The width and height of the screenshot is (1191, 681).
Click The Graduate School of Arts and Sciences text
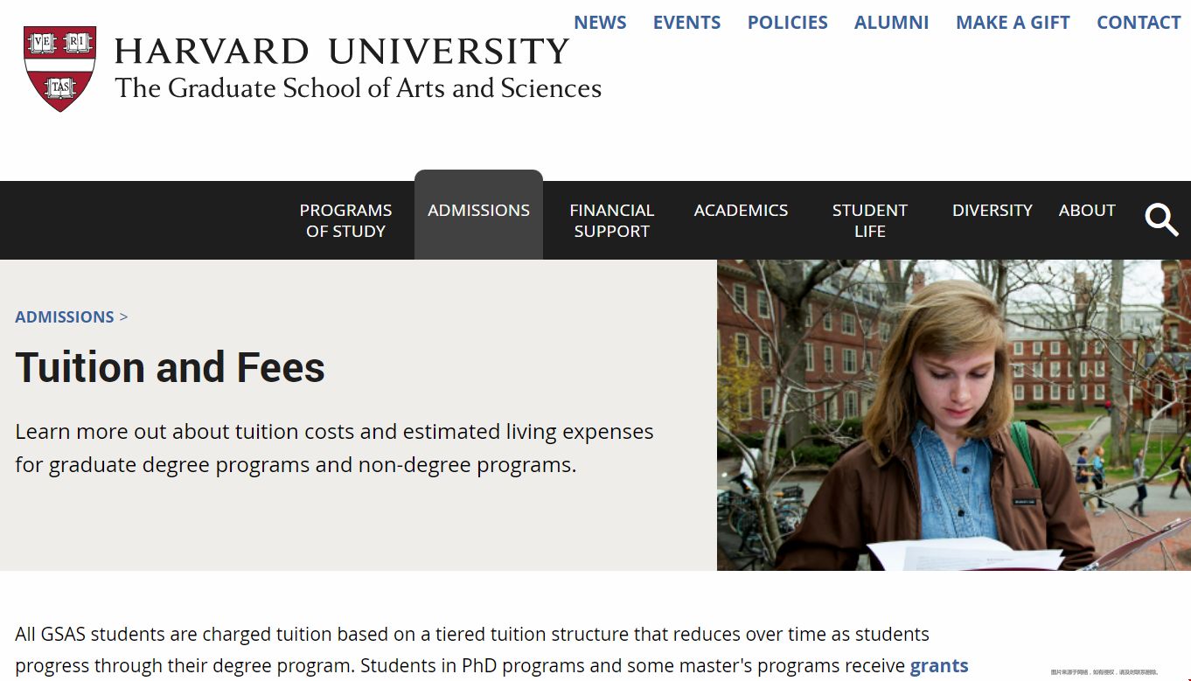pyautogui.click(x=359, y=88)
